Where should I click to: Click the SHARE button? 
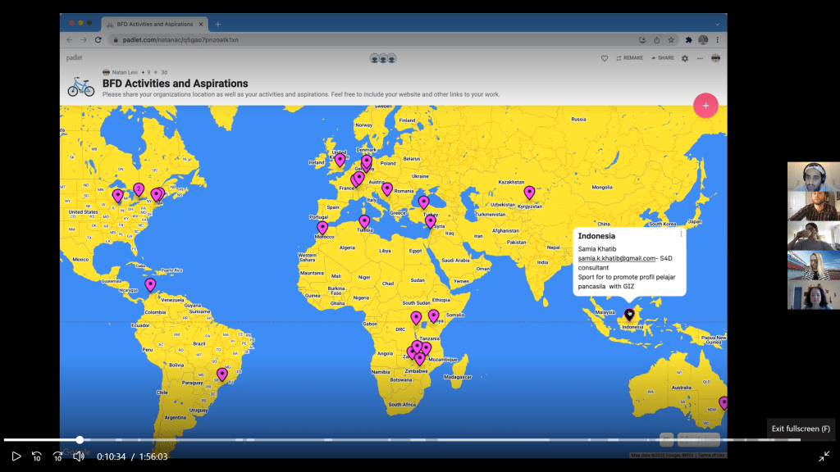pyautogui.click(x=662, y=58)
